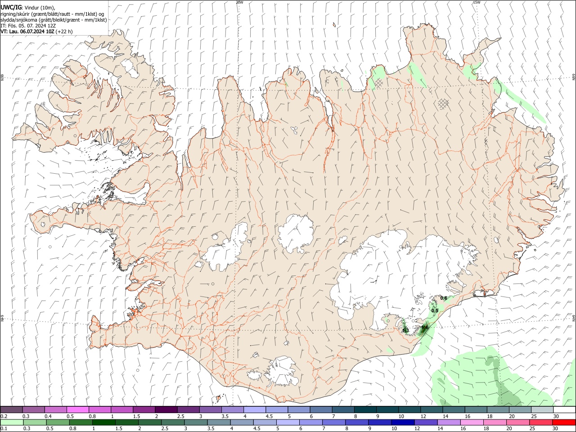Pick the medium green 0.5 swatch in lower scale
This screenshot has width=576, height=432.
(58, 422)
